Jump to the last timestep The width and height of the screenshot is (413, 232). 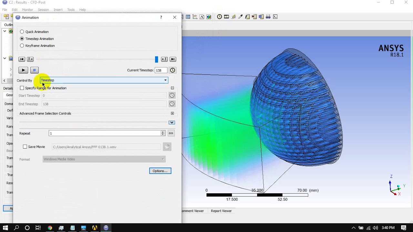point(173,59)
